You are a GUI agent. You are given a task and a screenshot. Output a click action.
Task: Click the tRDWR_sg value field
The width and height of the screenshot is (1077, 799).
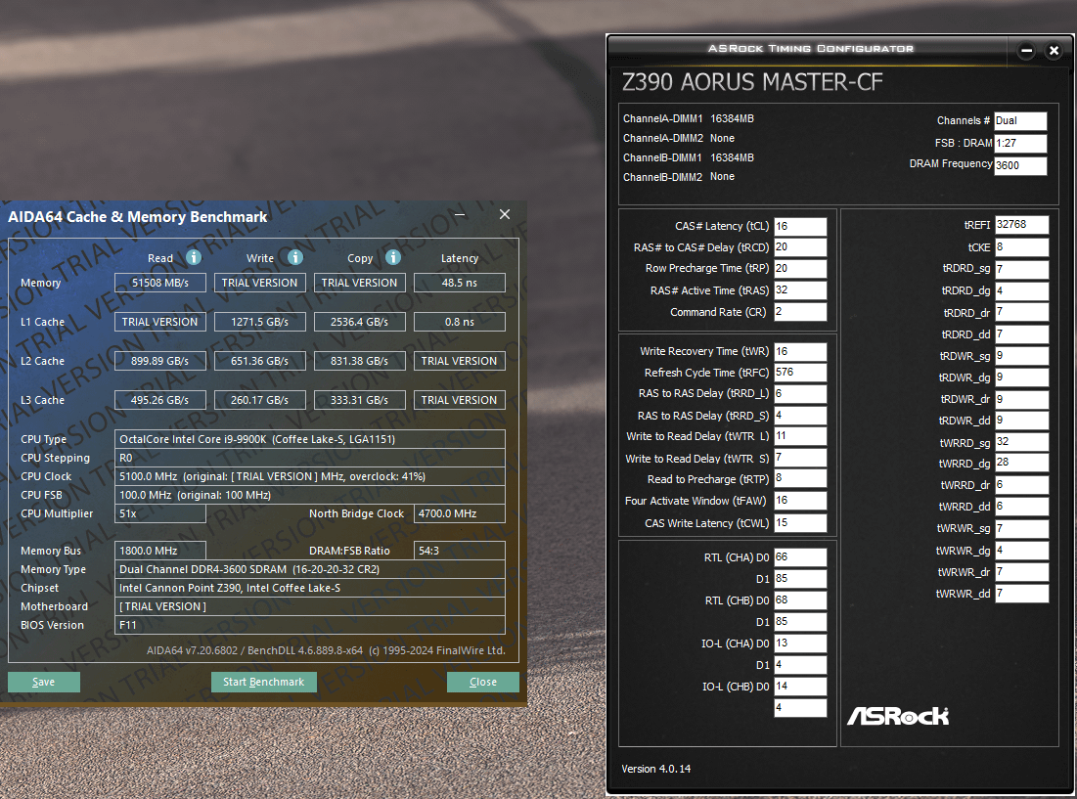(1022, 356)
